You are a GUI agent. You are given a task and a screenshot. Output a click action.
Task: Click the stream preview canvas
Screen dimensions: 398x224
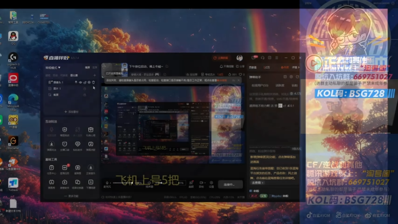[173, 124]
